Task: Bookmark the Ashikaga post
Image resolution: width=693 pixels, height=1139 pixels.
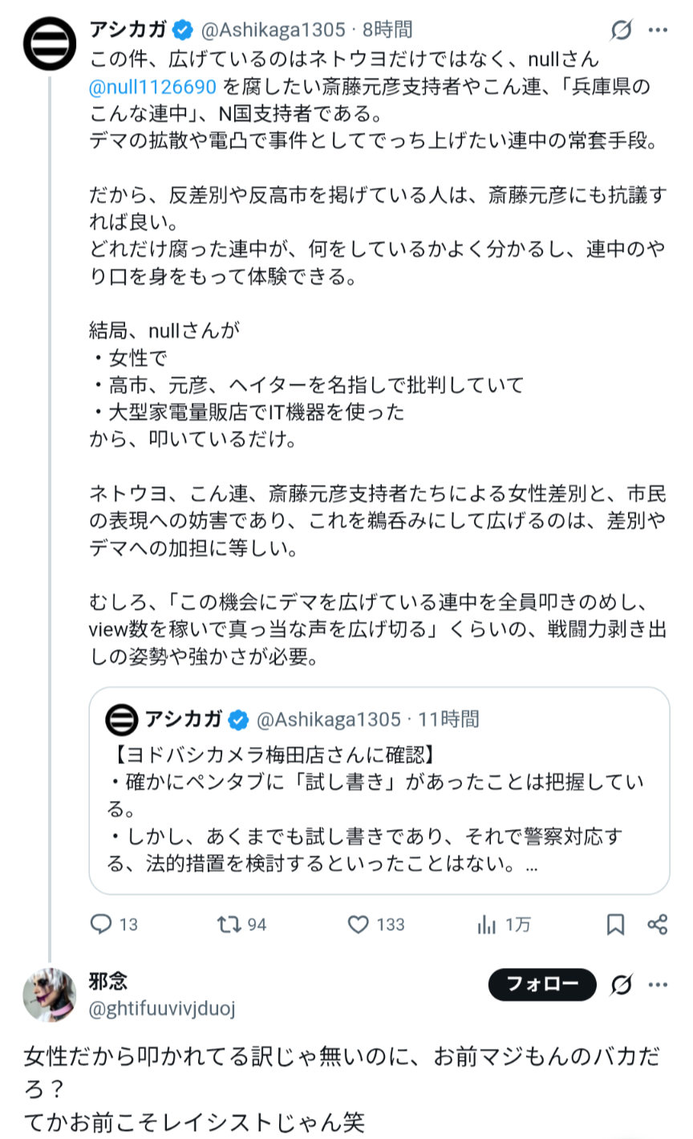Action: point(615,924)
